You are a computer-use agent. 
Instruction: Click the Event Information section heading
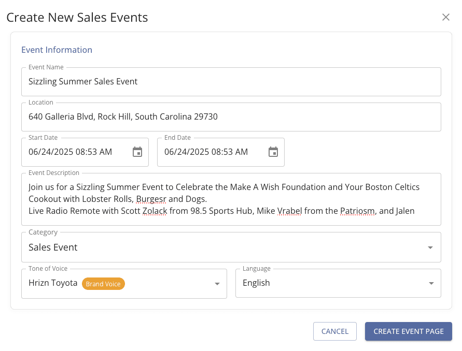(x=57, y=50)
